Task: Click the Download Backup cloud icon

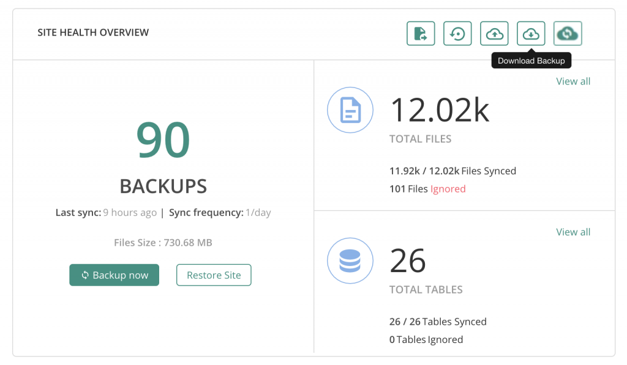Action: pyautogui.click(x=531, y=34)
